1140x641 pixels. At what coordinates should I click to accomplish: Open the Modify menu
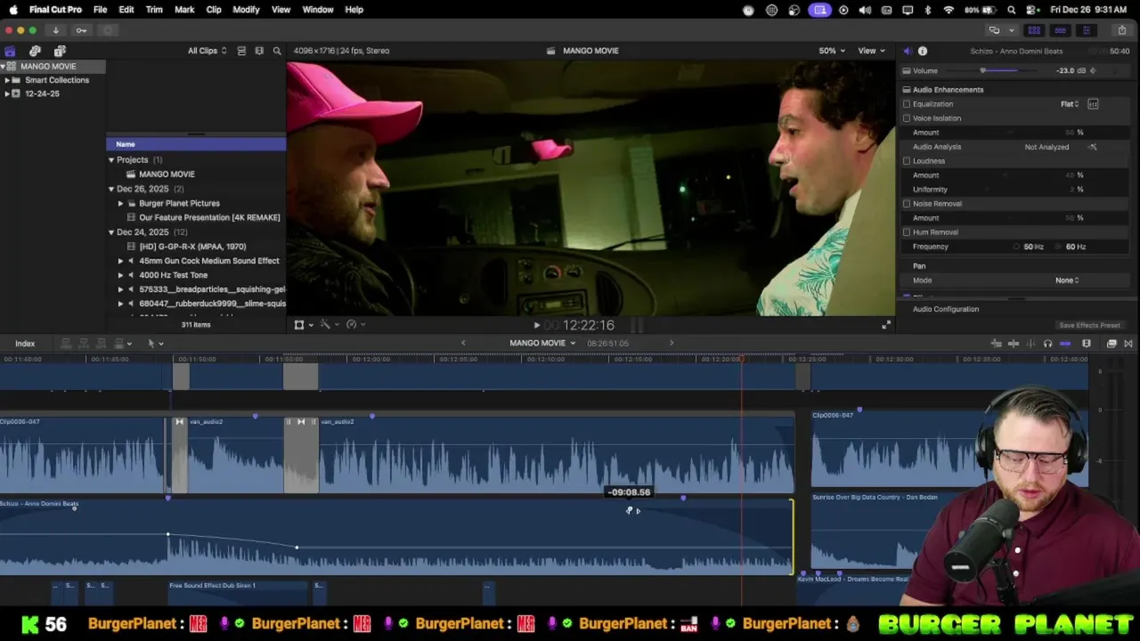click(x=246, y=10)
